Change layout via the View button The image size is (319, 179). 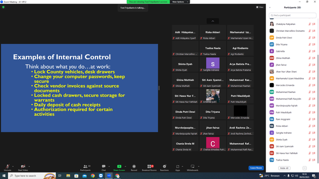pos(260,7)
